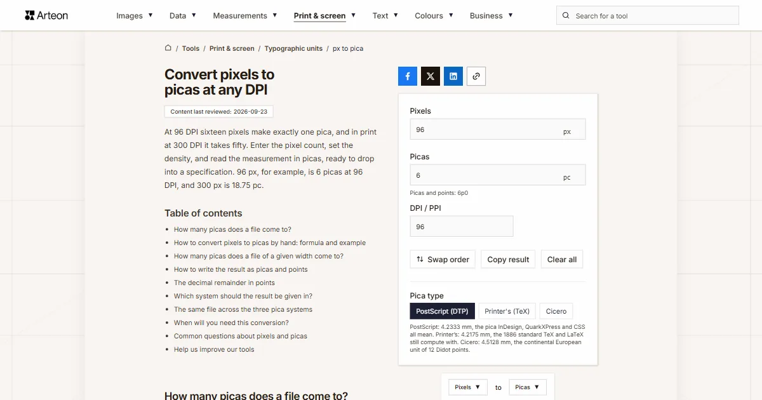Screen dimensions: 762x400
Task: Select Cicero pica type
Action: (x=556, y=311)
